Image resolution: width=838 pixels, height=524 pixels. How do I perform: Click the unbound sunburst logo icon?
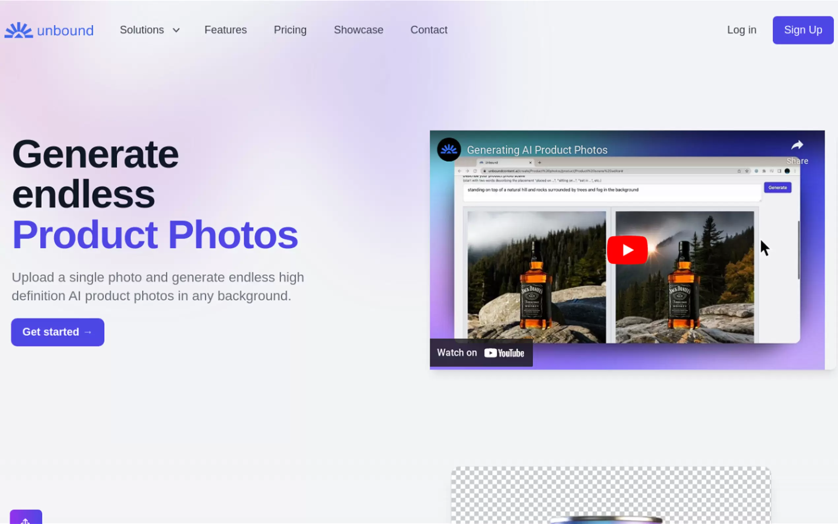(x=19, y=30)
